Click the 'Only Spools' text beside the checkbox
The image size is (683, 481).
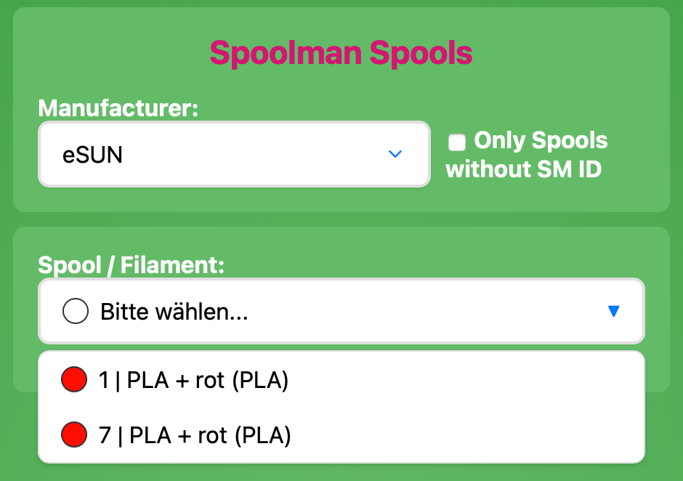point(541,140)
